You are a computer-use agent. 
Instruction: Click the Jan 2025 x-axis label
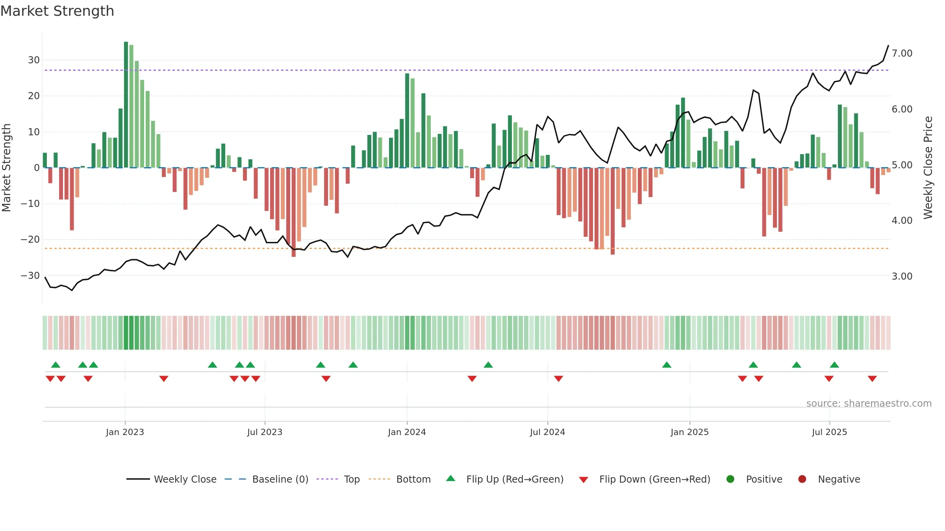tap(689, 432)
